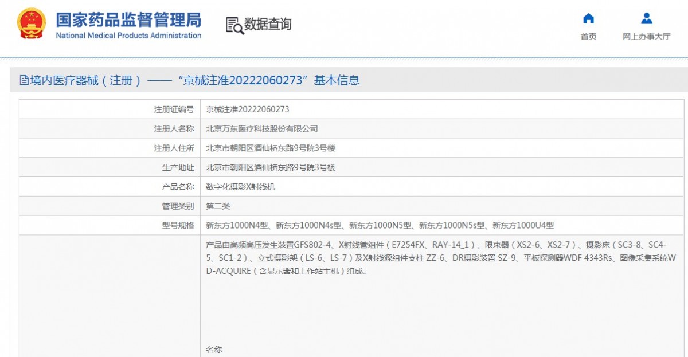The width and height of the screenshot is (688, 357).
Task: Select the 管理类别 field label
Action: [x=178, y=206]
